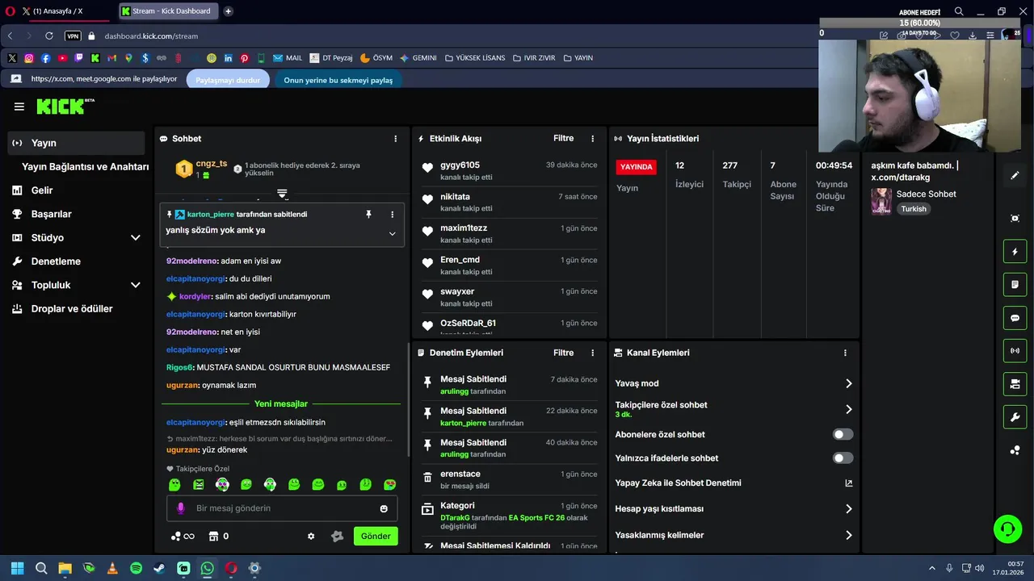
Task: Click the Turkish language tag
Action: click(914, 209)
